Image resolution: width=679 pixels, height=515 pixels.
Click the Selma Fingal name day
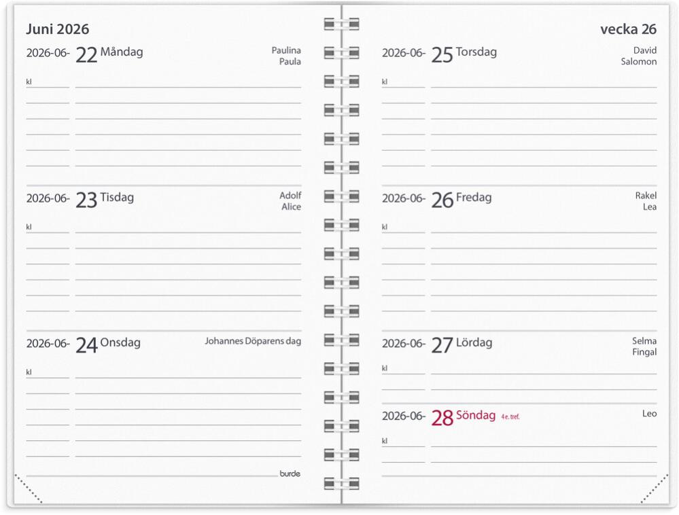point(644,347)
